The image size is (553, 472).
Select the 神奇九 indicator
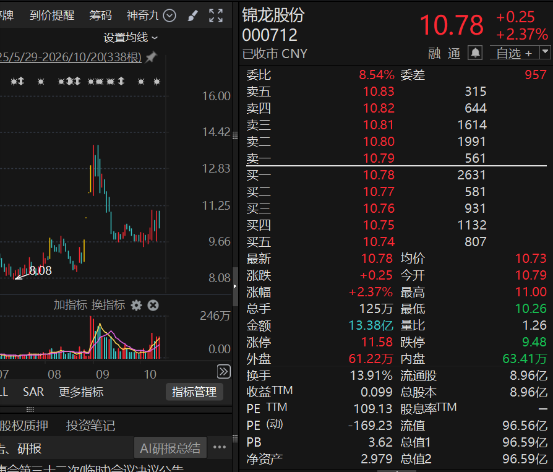[142, 15]
